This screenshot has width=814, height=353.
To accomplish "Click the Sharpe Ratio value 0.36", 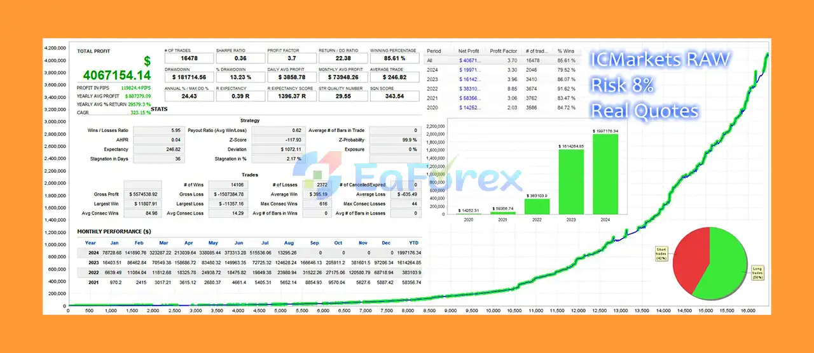I will pos(240,58).
